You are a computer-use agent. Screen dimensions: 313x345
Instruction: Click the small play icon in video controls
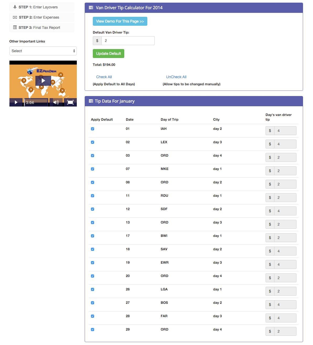point(16,102)
